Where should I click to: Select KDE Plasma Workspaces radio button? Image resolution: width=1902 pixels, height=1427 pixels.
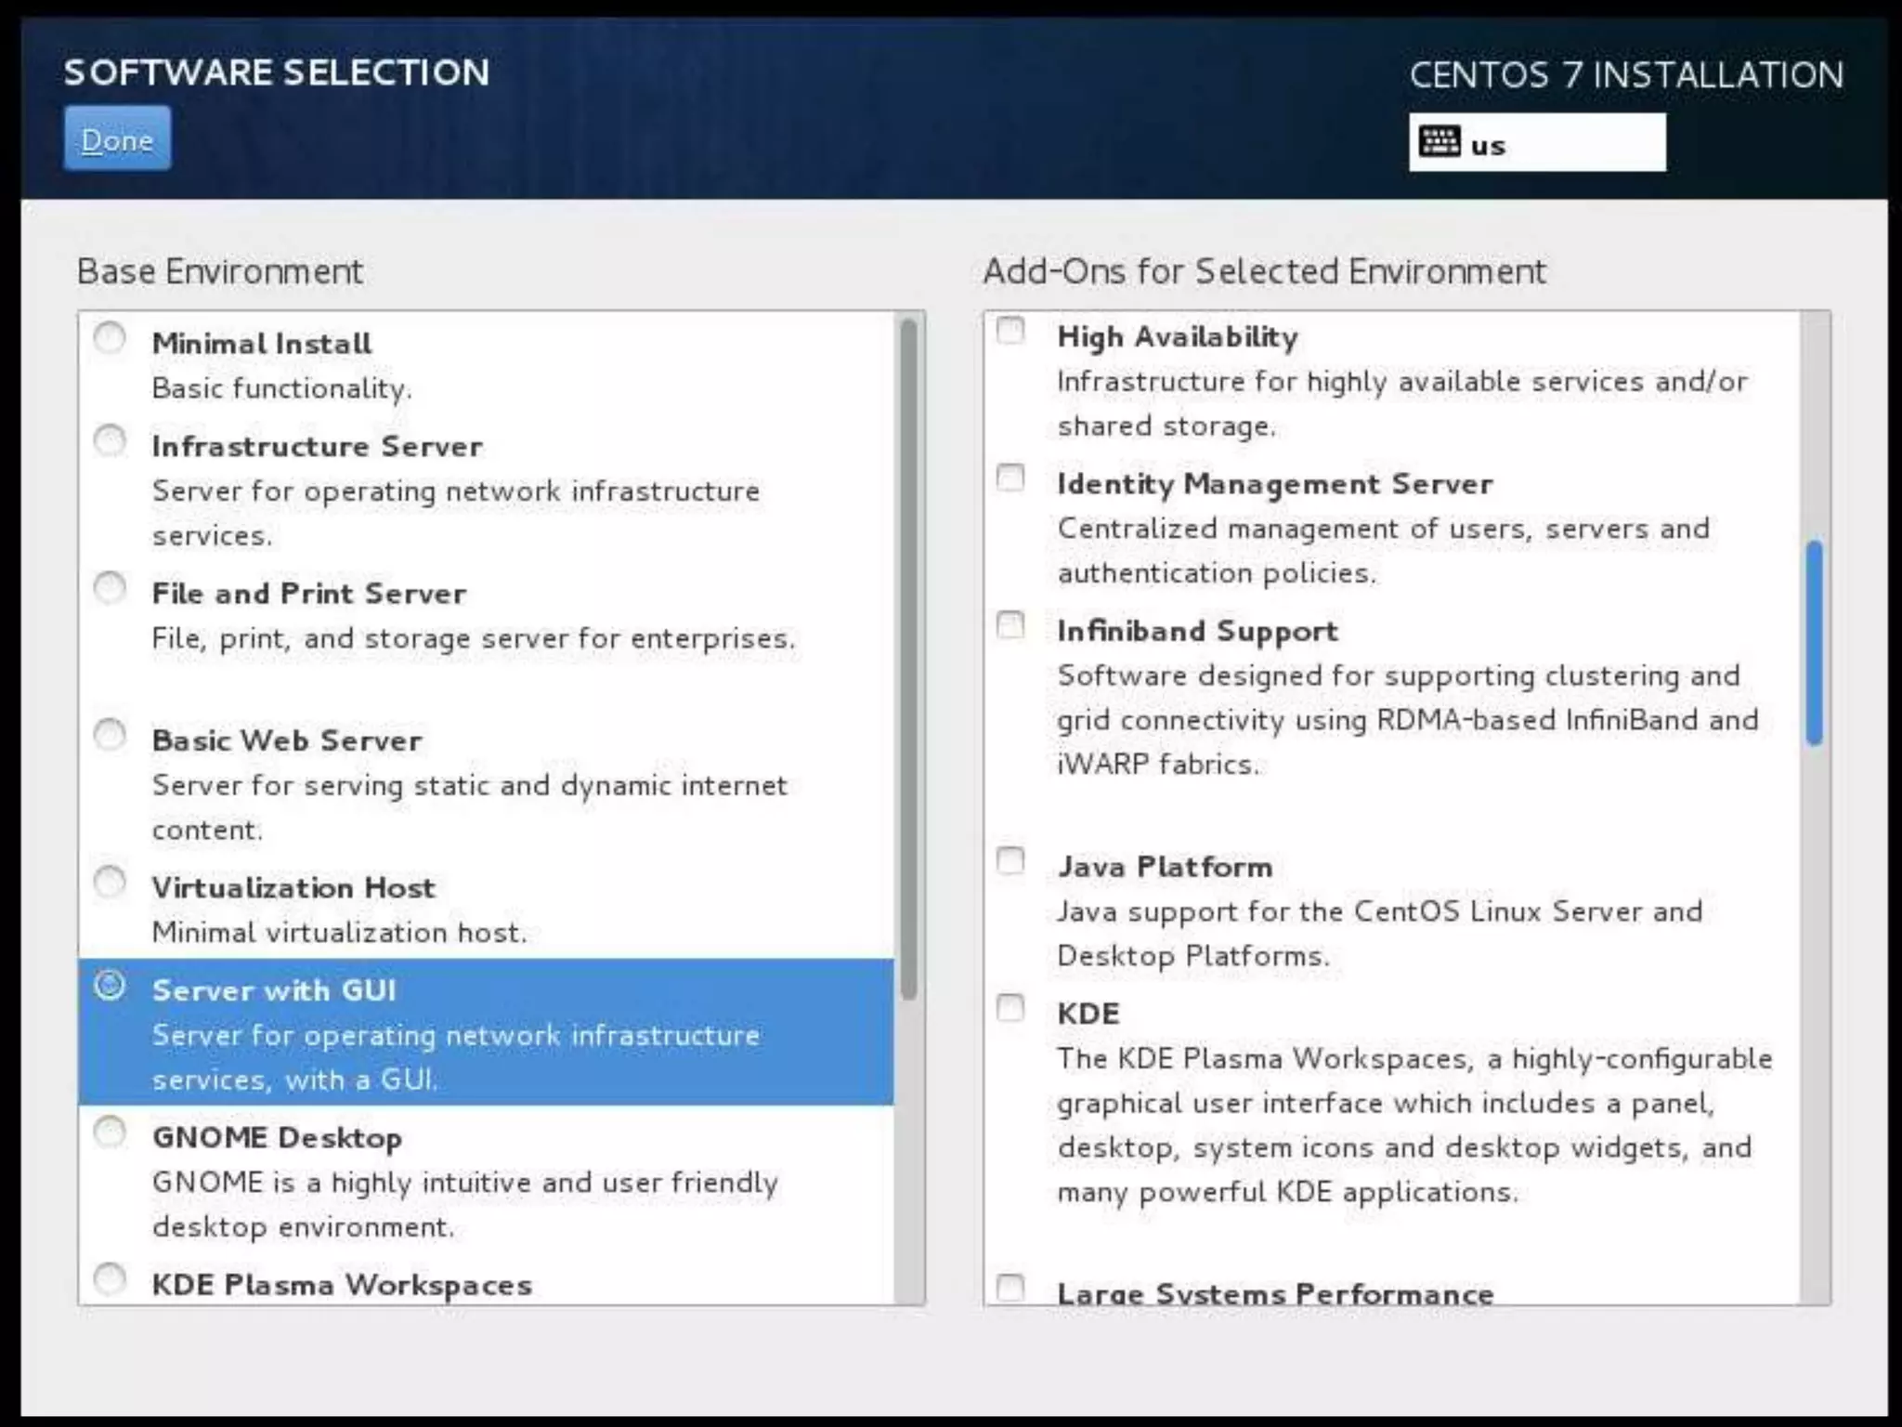click(110, 1278)
